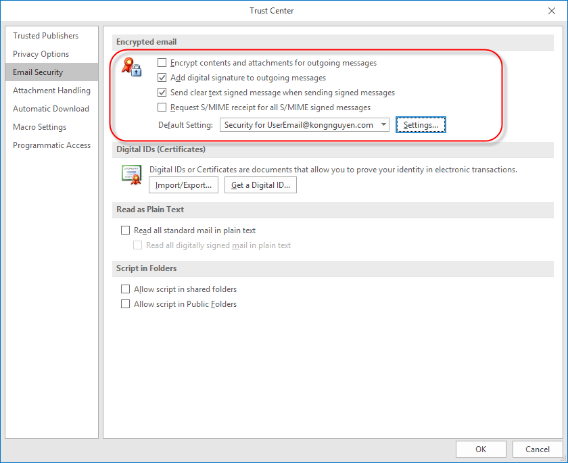Click the Trust Center title text

(x=272, y=11)
